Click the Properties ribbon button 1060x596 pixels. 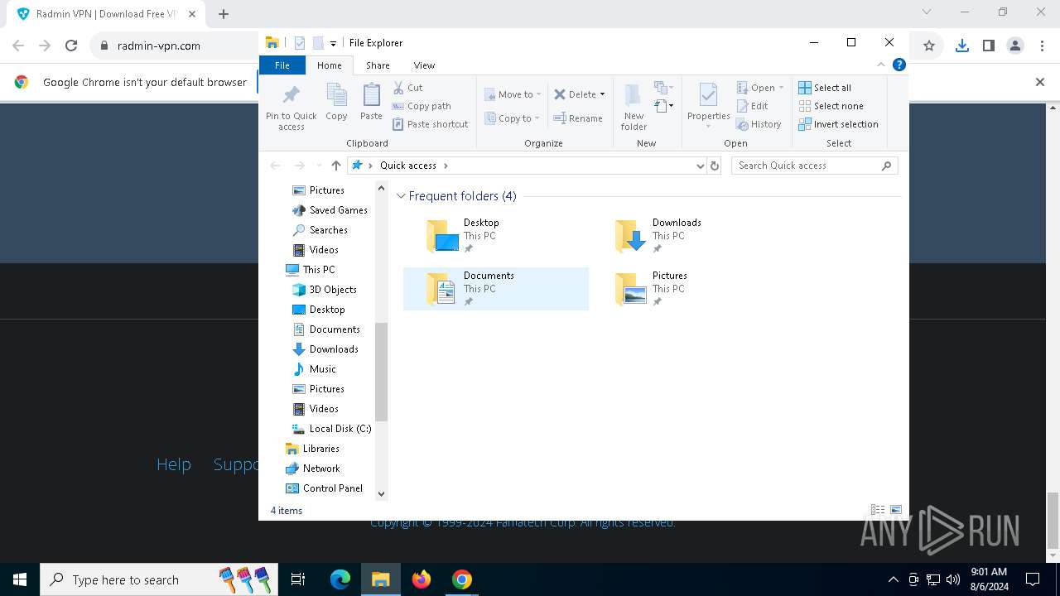708,106
